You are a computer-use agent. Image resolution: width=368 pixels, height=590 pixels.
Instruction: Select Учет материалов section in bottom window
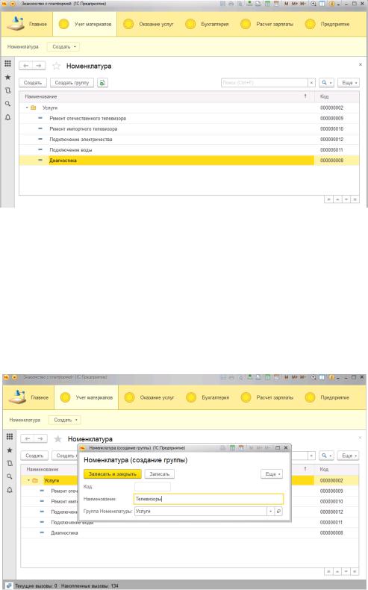(87, 397)
